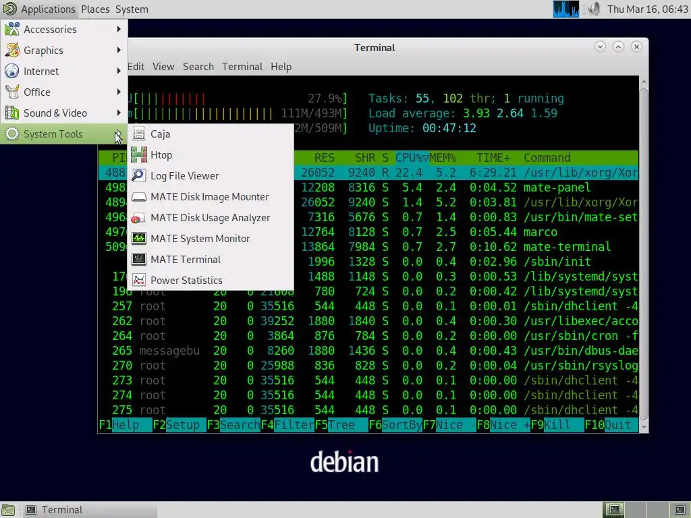Select the mate-panel process row

tap(368, 188)
